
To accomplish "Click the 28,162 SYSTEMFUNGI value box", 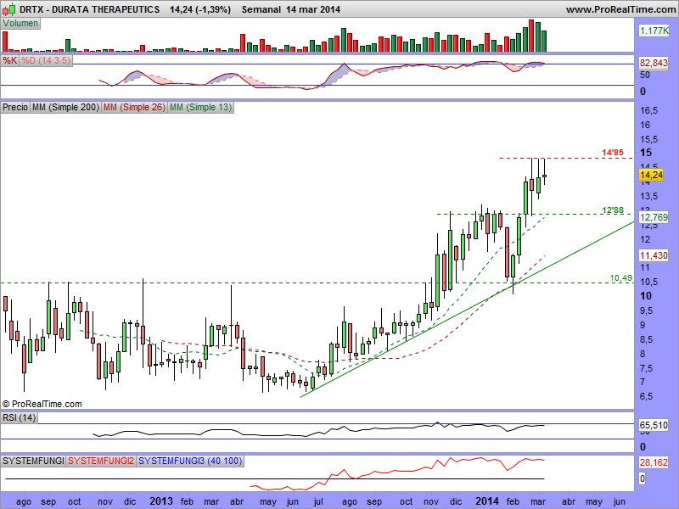I will pos(654,462).
